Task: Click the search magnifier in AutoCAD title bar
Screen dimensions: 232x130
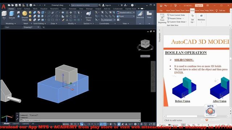Action: [x=100, y=5]
